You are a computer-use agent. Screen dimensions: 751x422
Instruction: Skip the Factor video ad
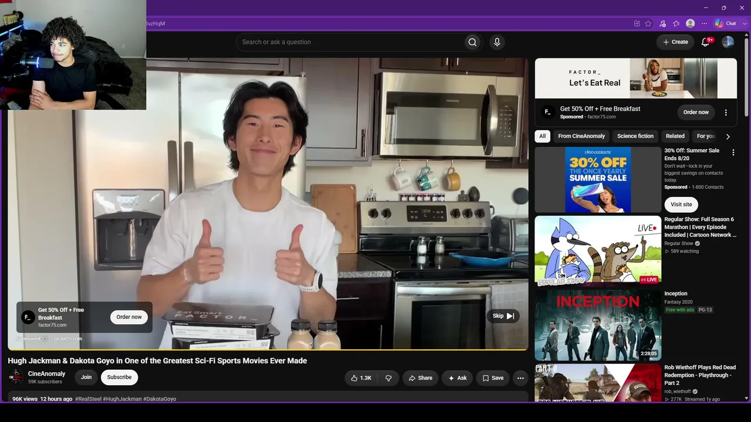click(503, 316)
